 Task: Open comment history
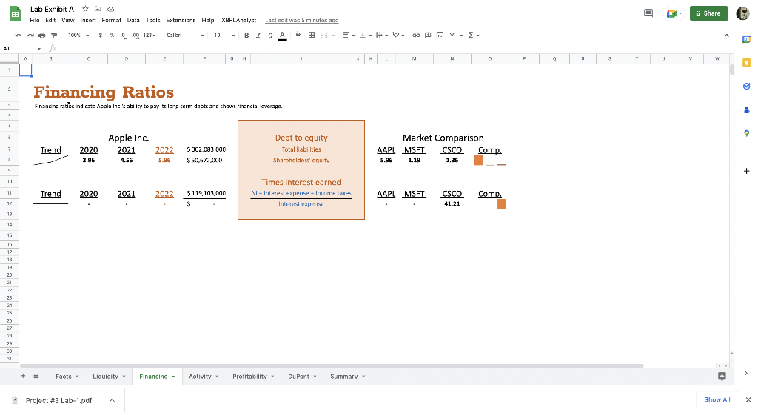pyautogui.click(x=648, y=13)
